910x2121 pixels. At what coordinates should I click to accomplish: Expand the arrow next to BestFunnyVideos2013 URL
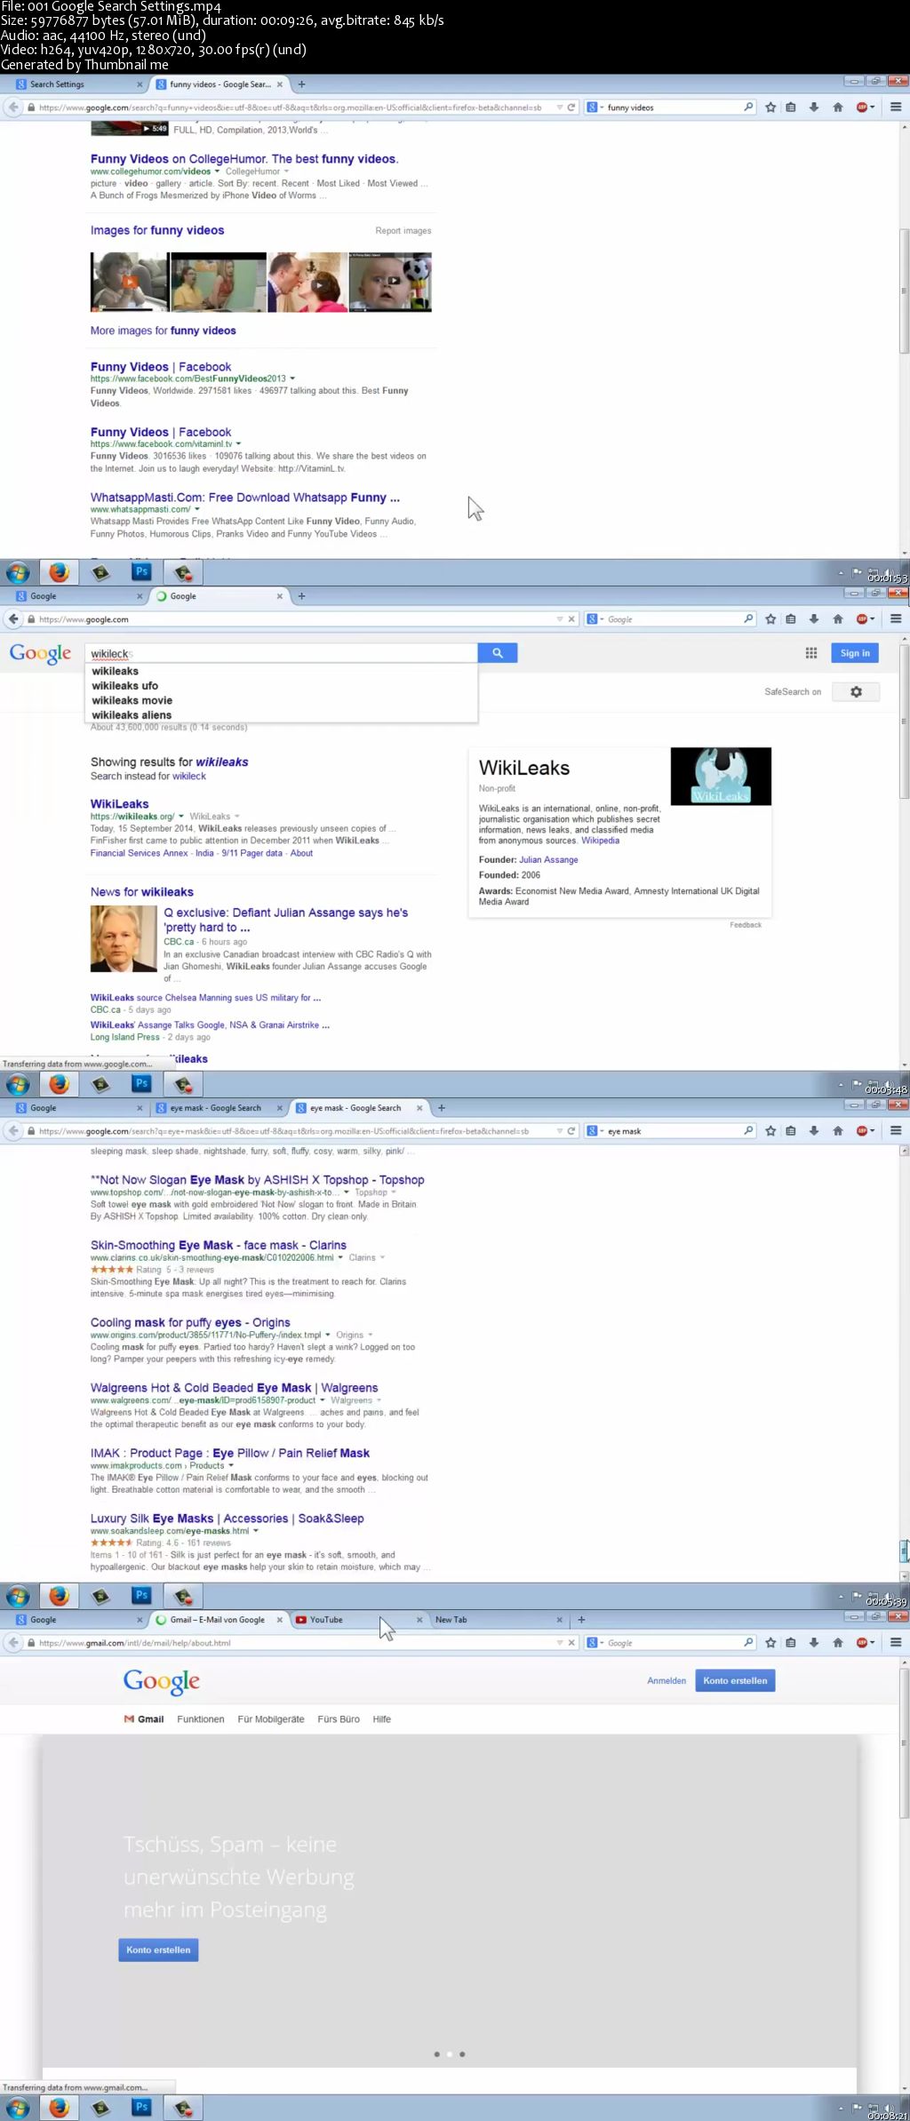[x=292, y=379]
